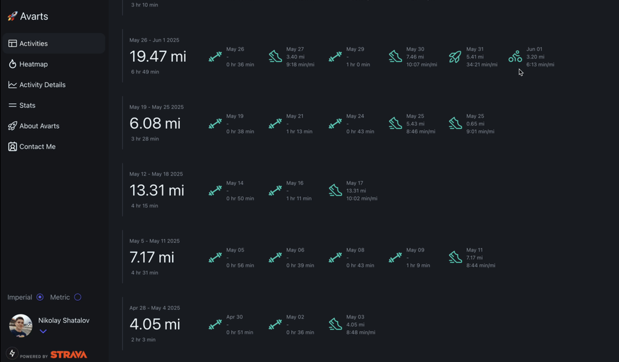Expand the chevron under Nikolay Shatalov
This screenshot has height=362, width=619.
[43, 331]
